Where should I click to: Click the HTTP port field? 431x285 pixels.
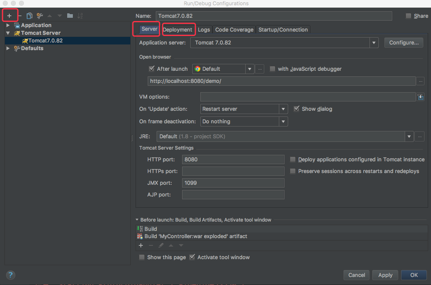(x=233, y=160)
